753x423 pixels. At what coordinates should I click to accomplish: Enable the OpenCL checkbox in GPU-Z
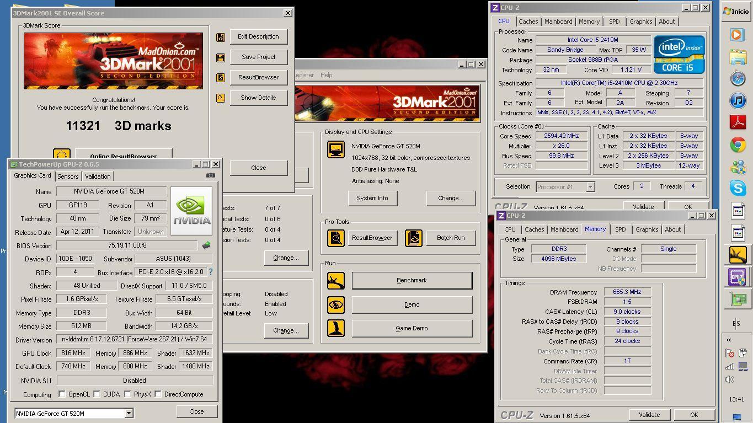pos(62,394)
